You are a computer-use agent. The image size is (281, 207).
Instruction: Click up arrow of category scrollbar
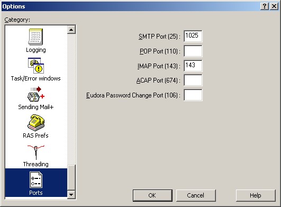coord(71,30)
